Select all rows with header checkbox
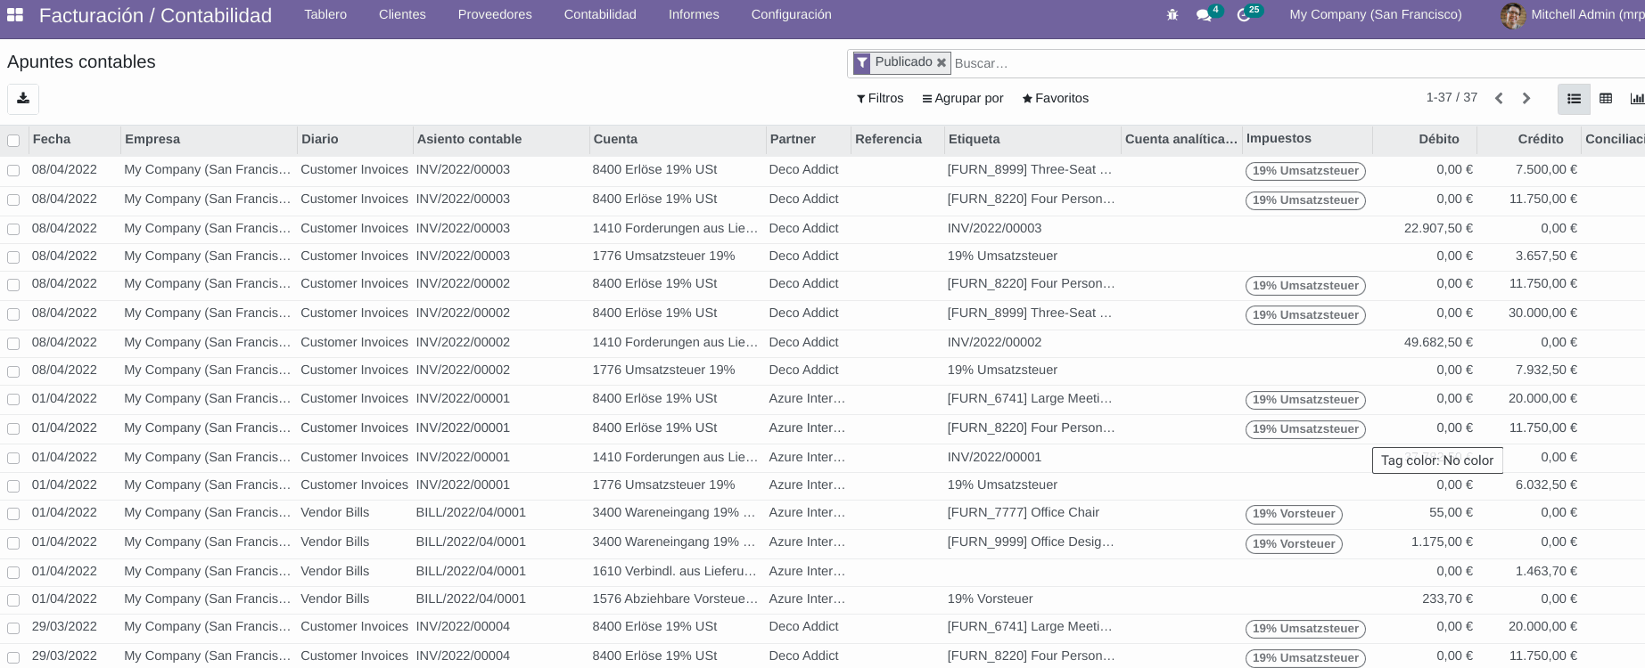 pyautogui.click(x=13, y=141)
